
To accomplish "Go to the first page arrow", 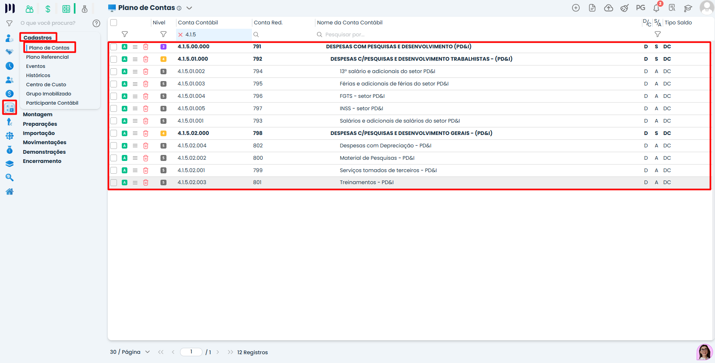I will [160, 352].
